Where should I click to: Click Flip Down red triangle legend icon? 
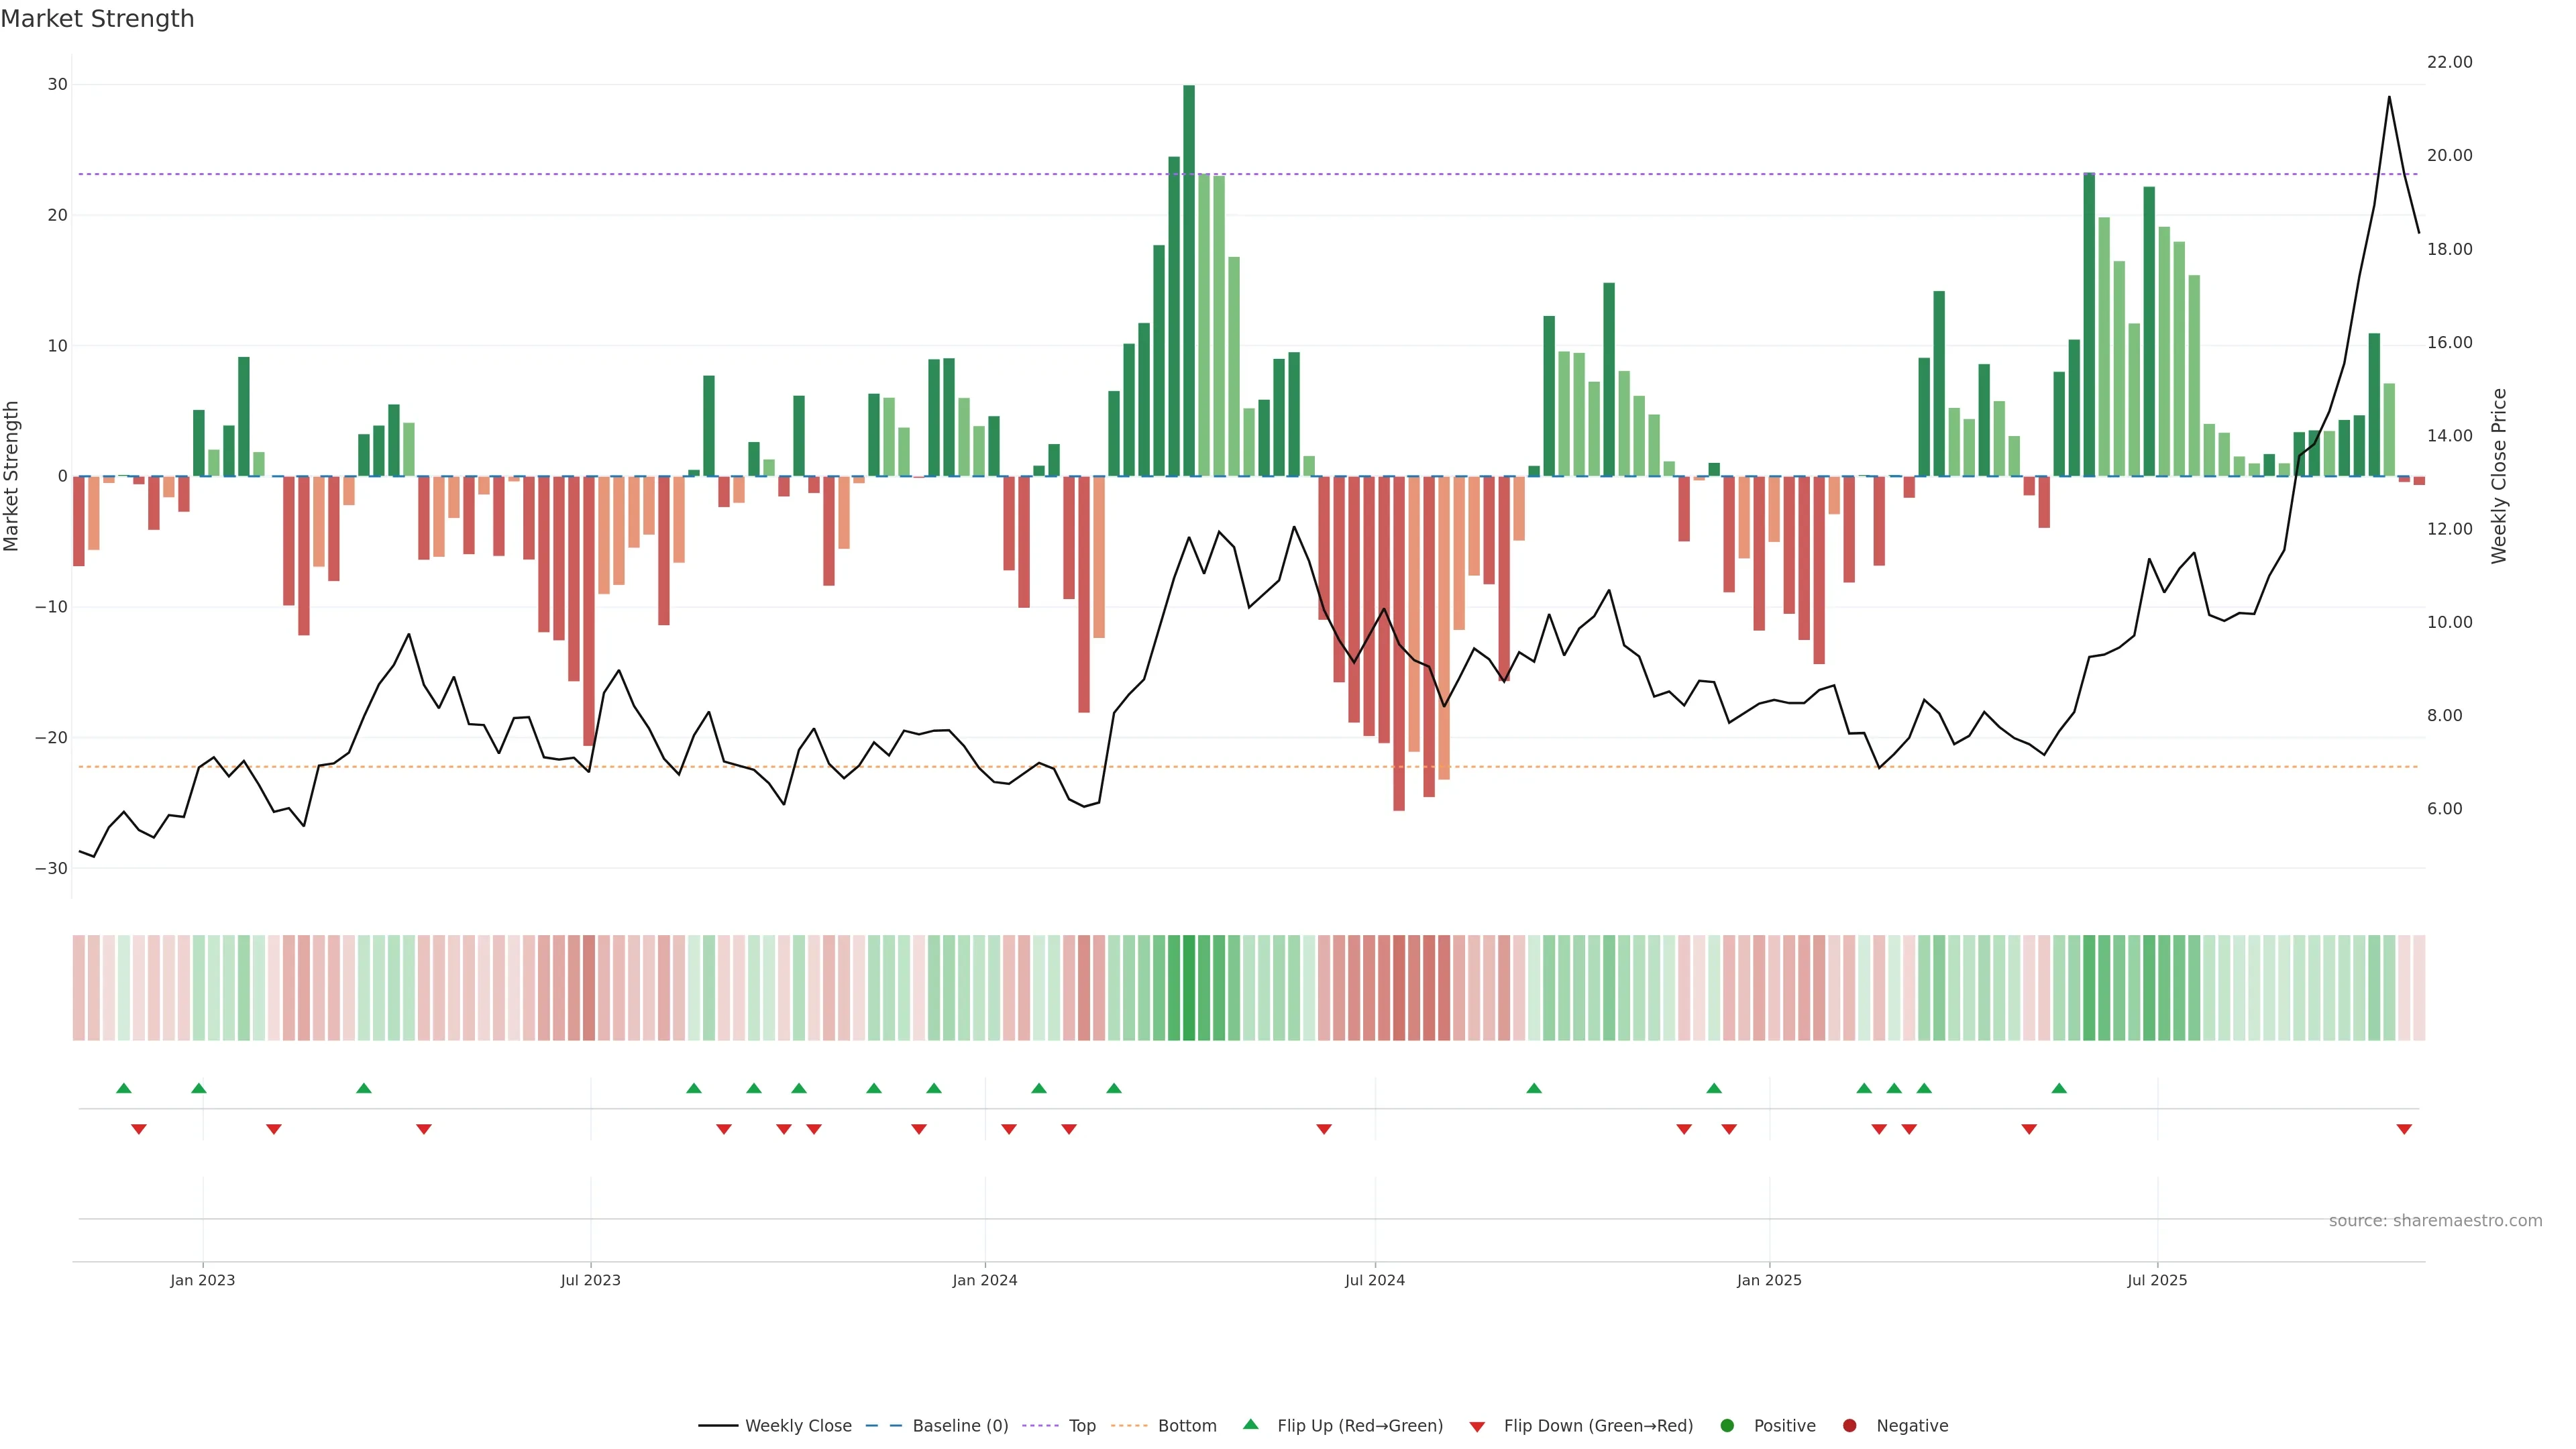pyautogui.click(x=1477, y=1427)
